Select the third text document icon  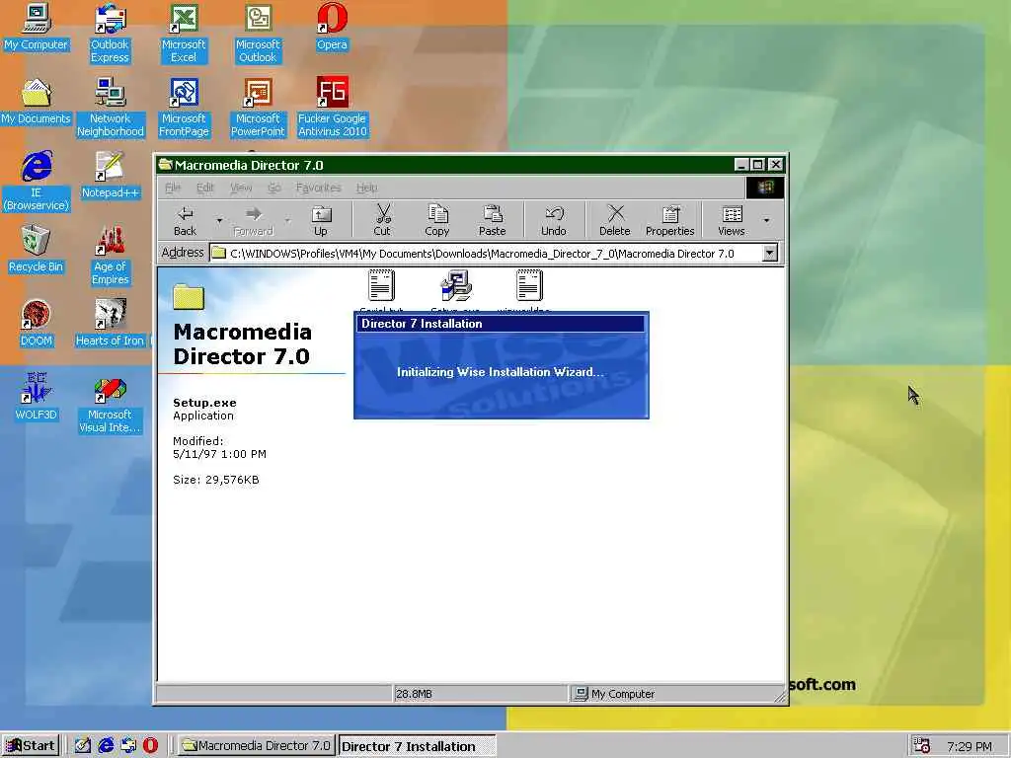(x=529, y=285)
